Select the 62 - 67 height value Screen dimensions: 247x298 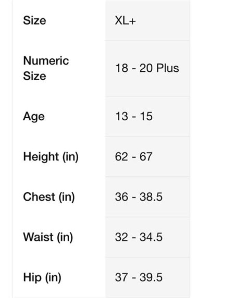(x=133, y=157)
